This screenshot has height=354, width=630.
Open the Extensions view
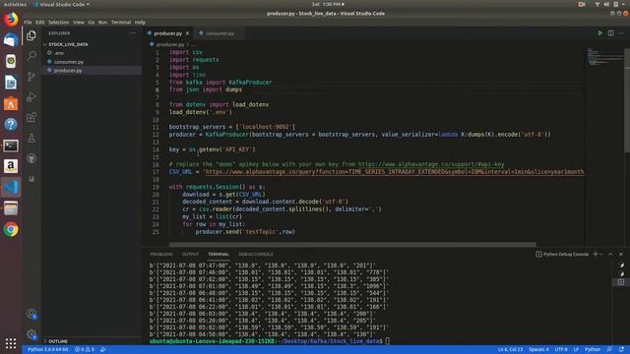[31, 117]
